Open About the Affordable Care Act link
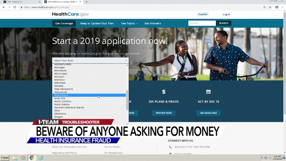This screenshot has width=286, height=161. point(69,147)
